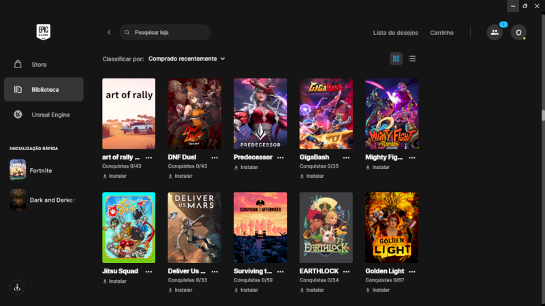Switch to list view
545x306 pixels.
tap(412, 59)
